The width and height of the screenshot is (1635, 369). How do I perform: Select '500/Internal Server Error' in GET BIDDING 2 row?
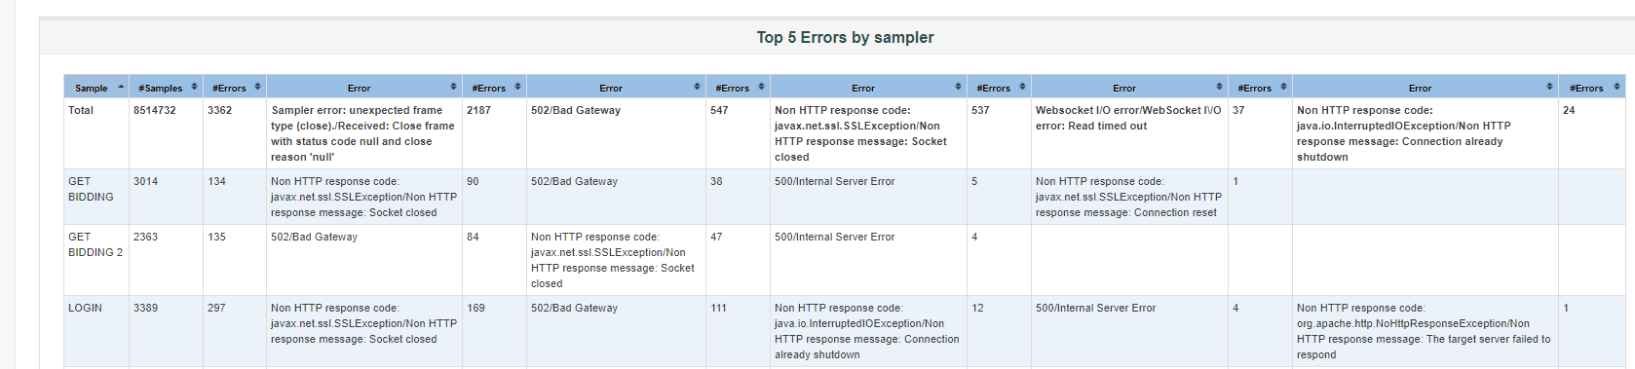pos(834,237)
